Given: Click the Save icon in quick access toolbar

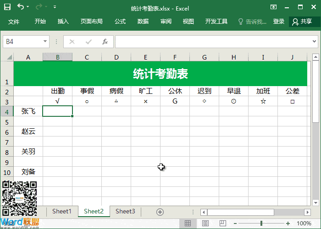Looking at the screenshot, I should point(7,7).
